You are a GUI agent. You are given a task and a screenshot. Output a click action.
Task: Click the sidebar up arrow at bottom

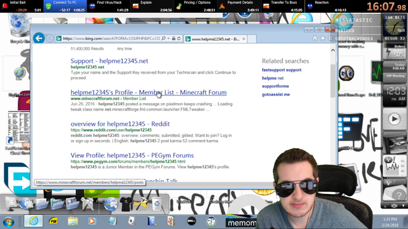click(x=385, y=205)
